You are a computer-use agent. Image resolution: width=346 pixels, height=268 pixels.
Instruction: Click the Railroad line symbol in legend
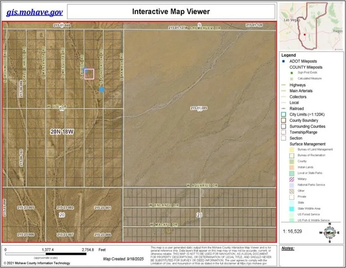[x=283, y=109]
